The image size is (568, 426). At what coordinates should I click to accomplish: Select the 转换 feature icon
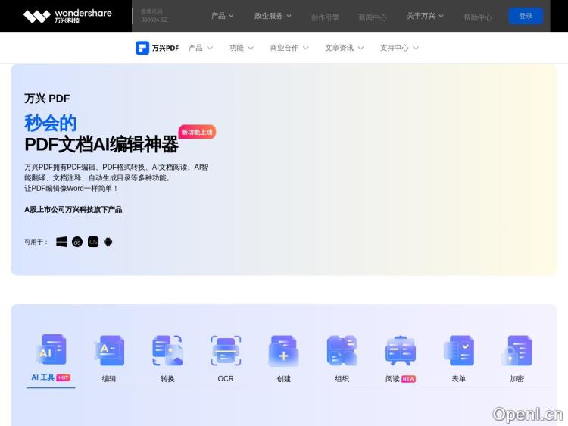pos(167,350)
